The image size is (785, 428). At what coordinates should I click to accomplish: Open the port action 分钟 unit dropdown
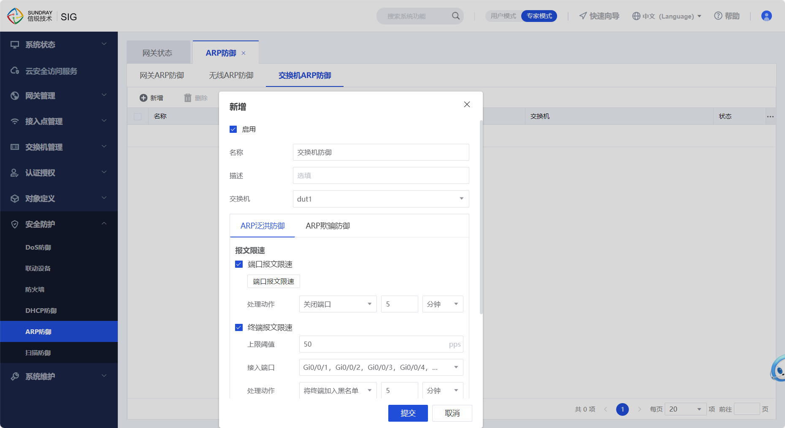pos(443,304)
